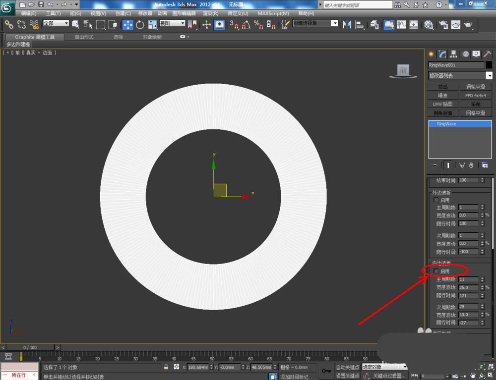Click the selection lock padlock icon

click(166, 367)
